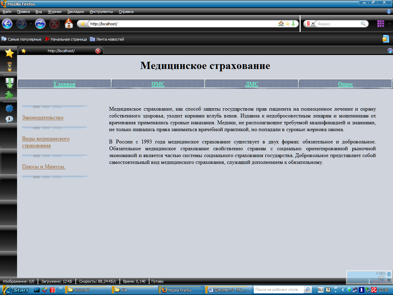
Task: Open the purple grid icon in toolbar
Action: tap(380, 24)
